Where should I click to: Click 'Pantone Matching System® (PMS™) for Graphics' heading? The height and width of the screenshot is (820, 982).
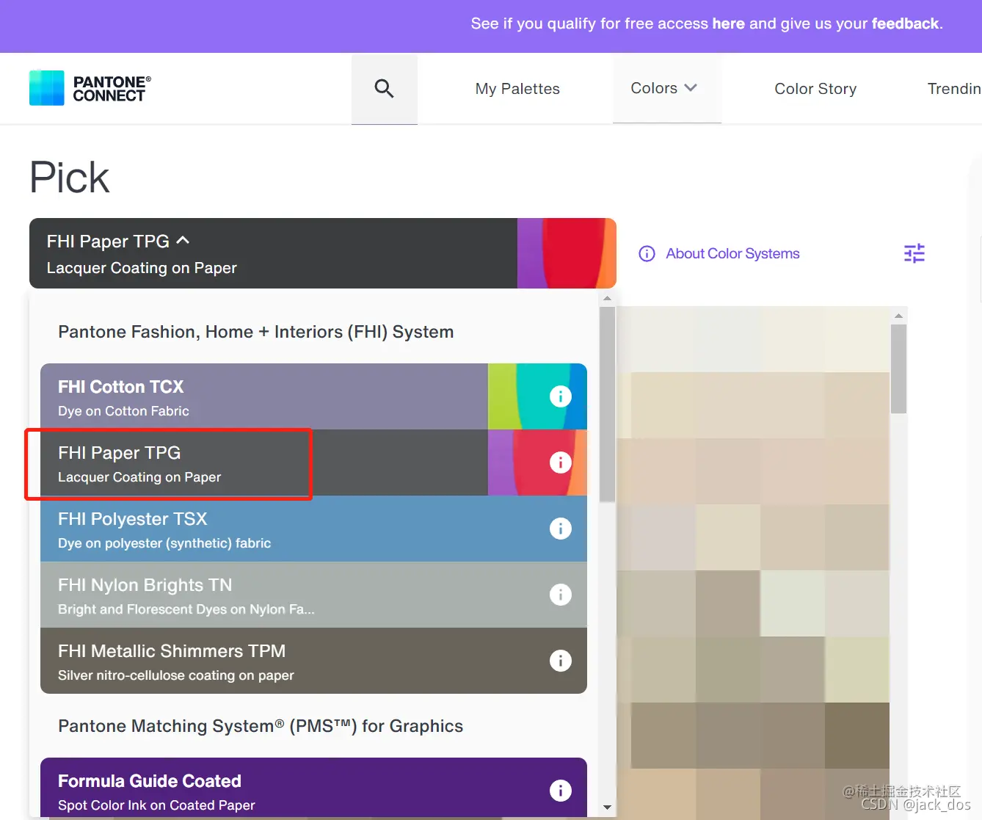(261, 726)
